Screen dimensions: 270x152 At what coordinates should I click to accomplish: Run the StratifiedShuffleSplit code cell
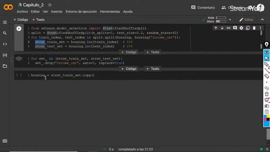19,28
